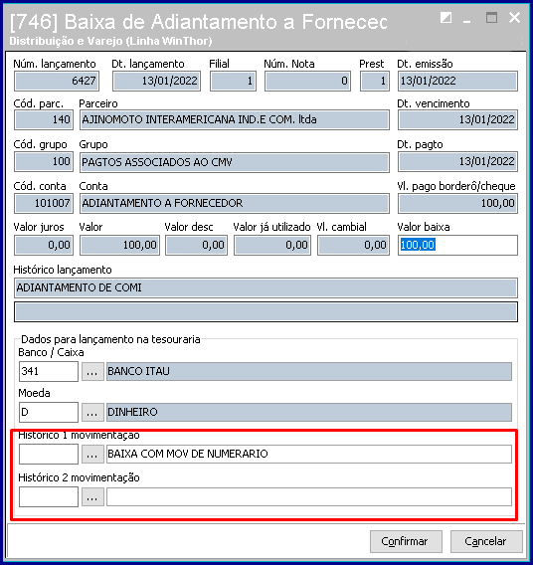Click the Conta field ADIANTAMENTO A FORNECEDOR
Viewport: 533px width, 565px height.
[x=235, y=203]
